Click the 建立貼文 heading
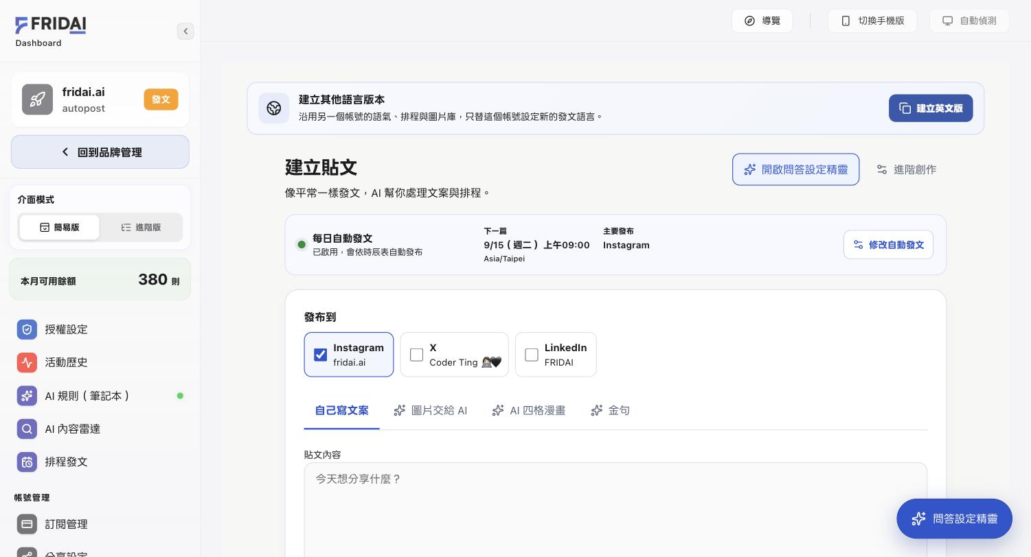 pos(321,167)
